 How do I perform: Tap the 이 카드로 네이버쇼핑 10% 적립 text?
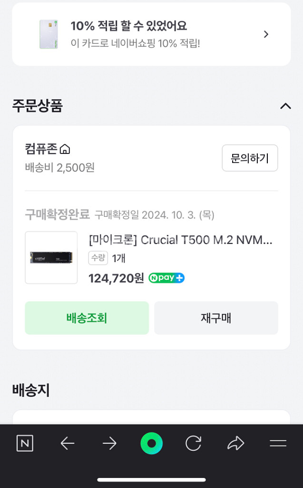click(135, 43)
